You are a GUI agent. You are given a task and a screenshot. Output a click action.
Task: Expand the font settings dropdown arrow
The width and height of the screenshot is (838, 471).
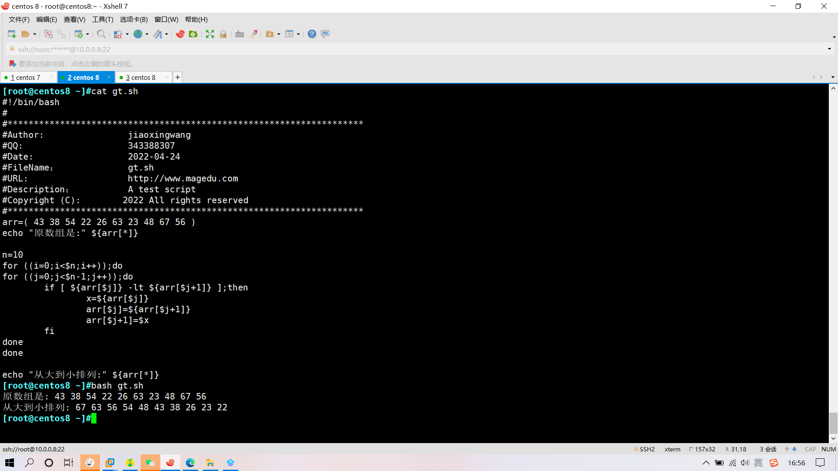167,34
